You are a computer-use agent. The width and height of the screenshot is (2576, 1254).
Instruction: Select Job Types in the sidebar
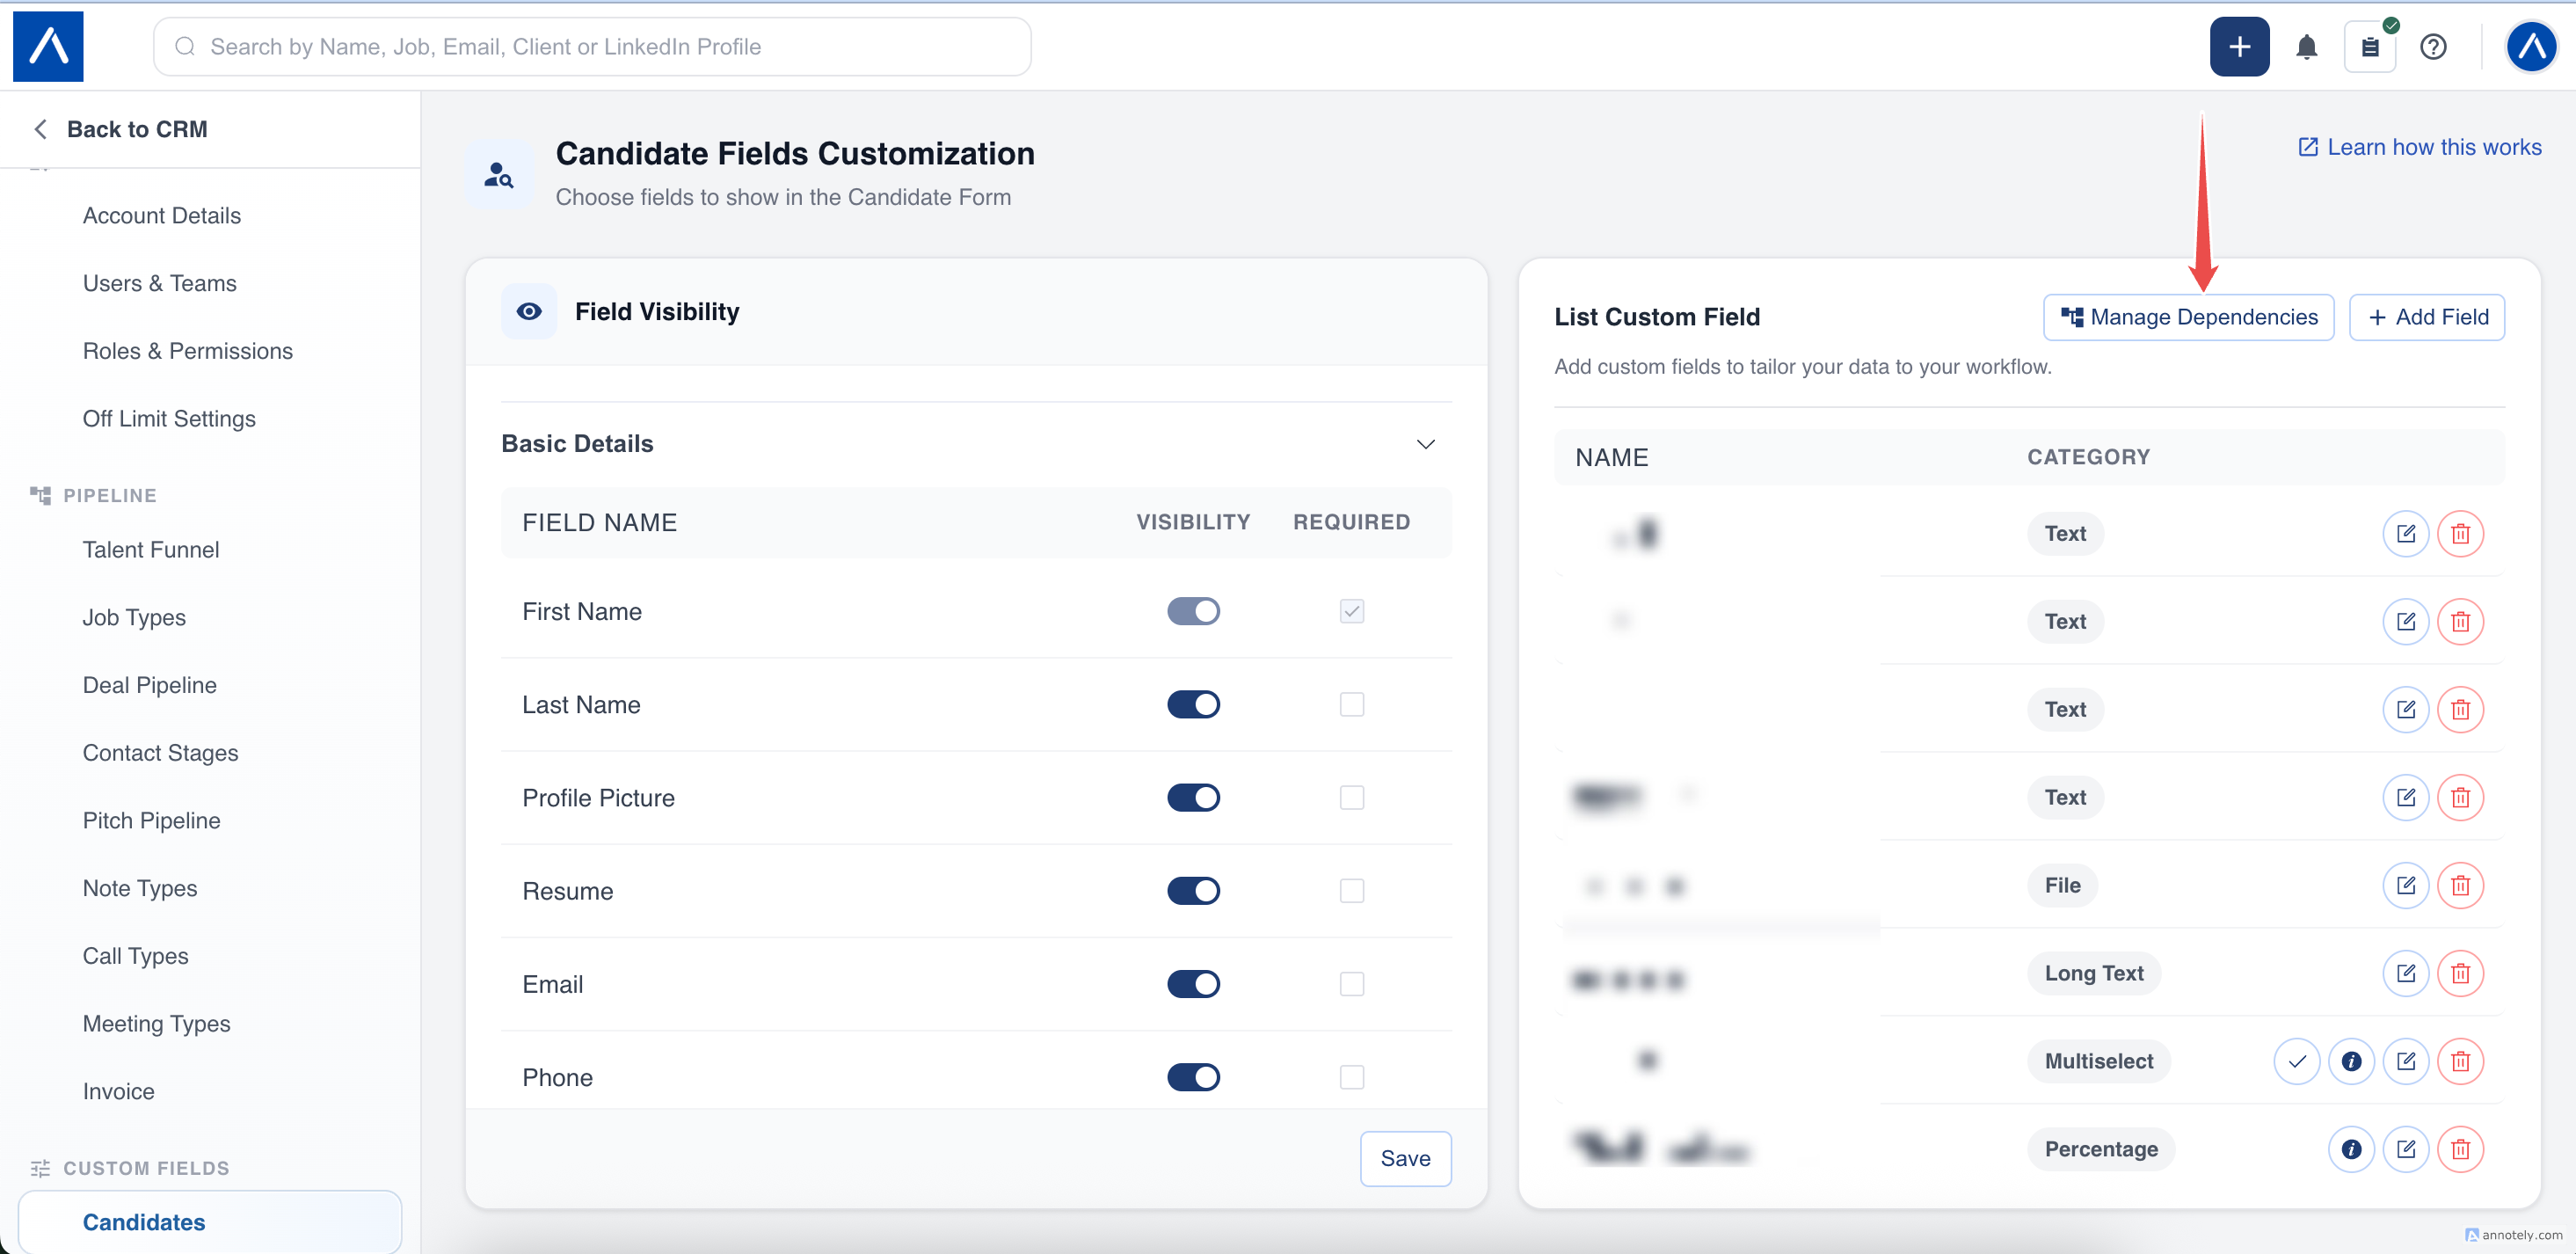[134, 617]
